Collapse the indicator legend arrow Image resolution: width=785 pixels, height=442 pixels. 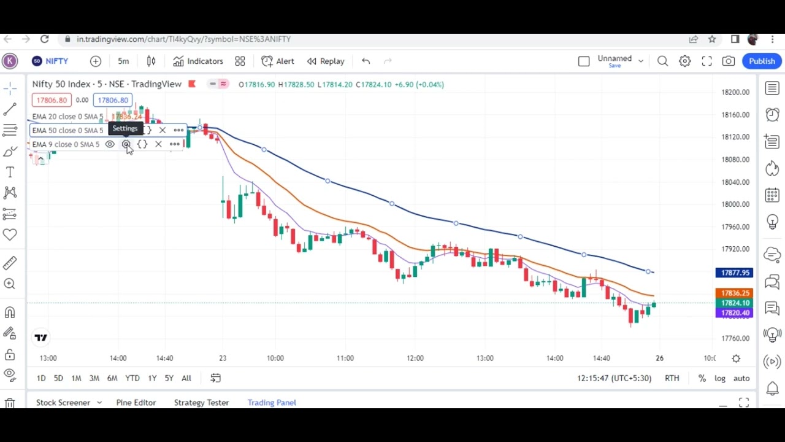click(x=40, y=160)
